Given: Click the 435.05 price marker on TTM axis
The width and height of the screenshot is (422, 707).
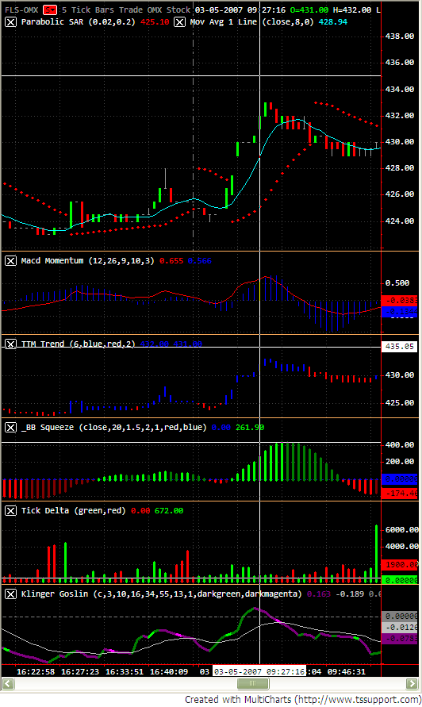Looking at the screenshot, I should coord(400,347).
